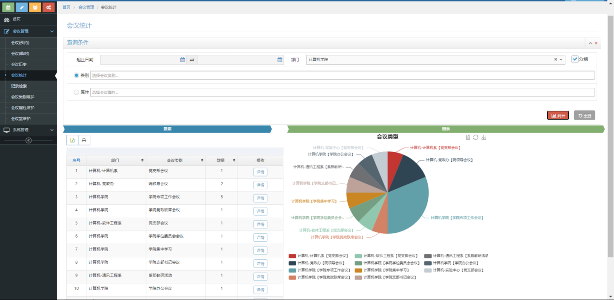Download the pie chart as image
This screenshot has width=614, height=300.
pyautogui.click(x=484, y=137)
